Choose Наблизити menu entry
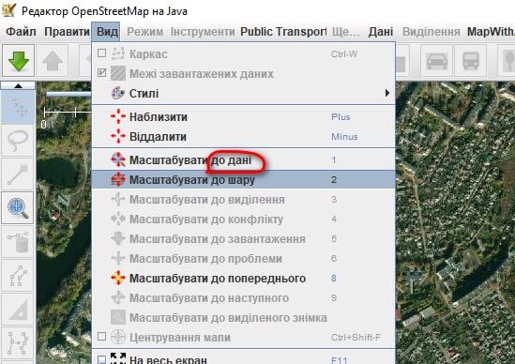 click(x=243, y=117)
